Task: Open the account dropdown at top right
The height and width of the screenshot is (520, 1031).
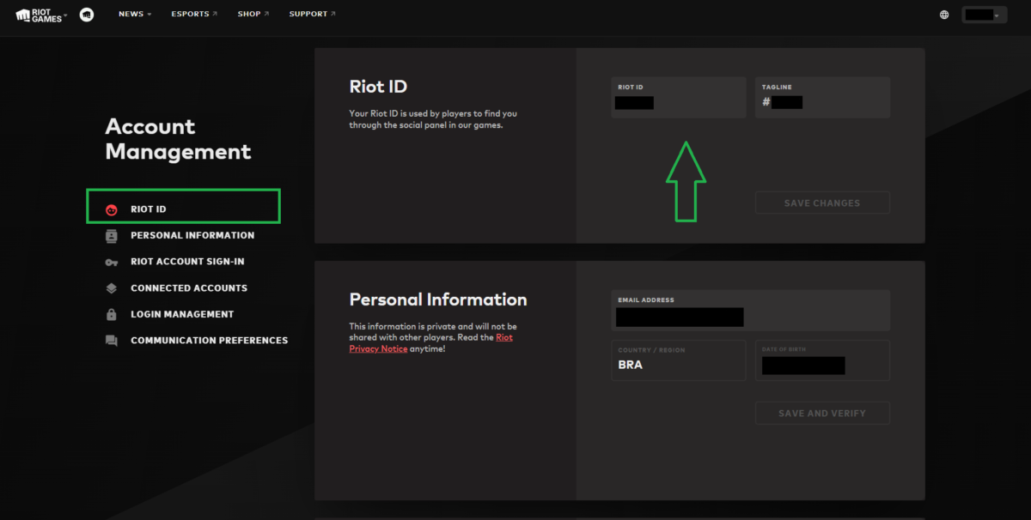Action: click(984, 15)
